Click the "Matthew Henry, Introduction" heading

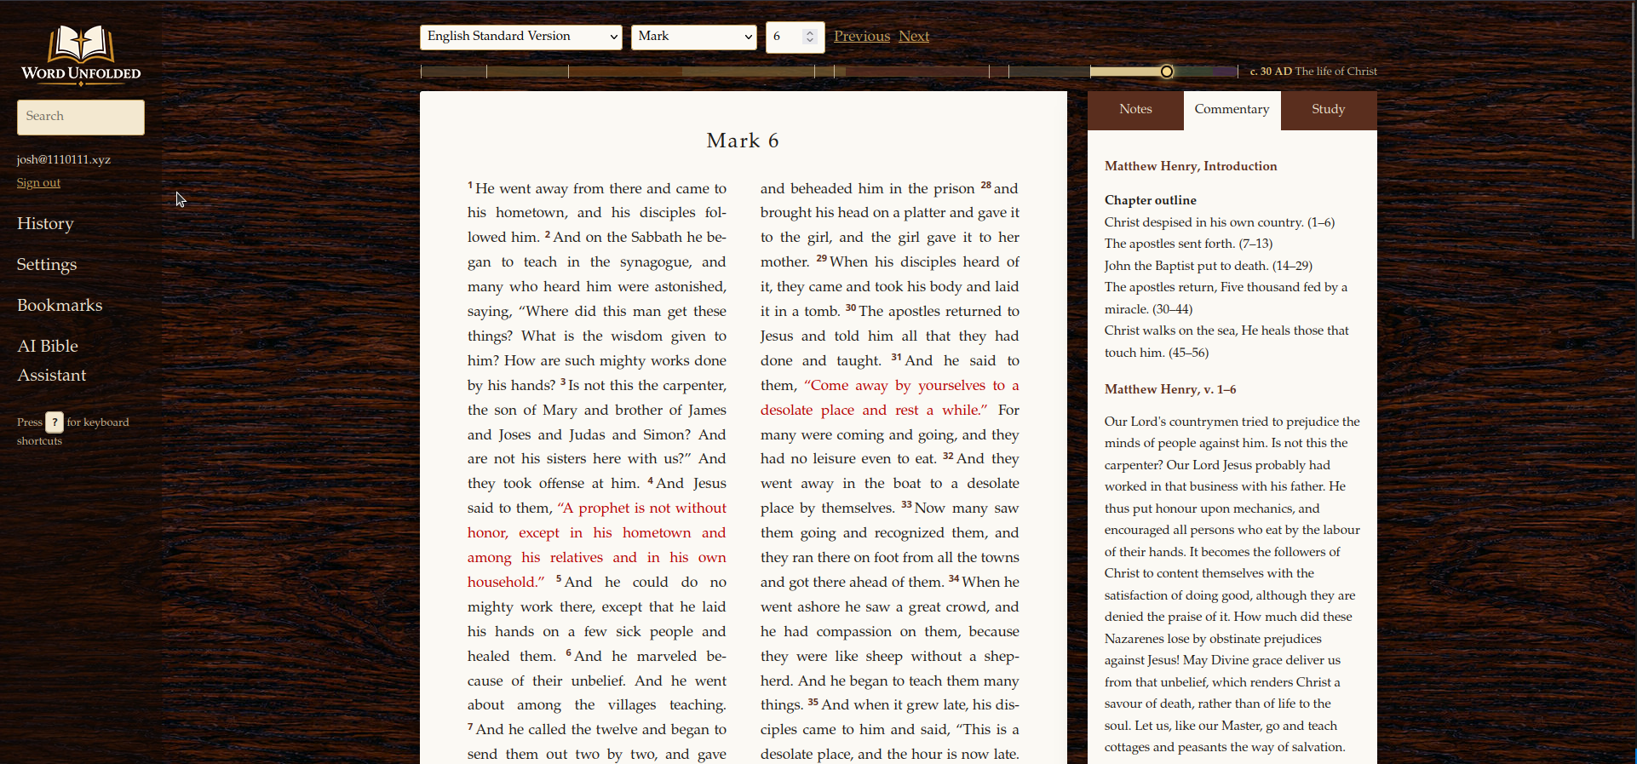pyautogui.click(x=1191, y=166)
